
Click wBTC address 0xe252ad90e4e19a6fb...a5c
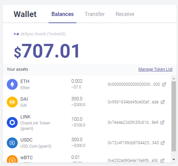tap(133, 161)
